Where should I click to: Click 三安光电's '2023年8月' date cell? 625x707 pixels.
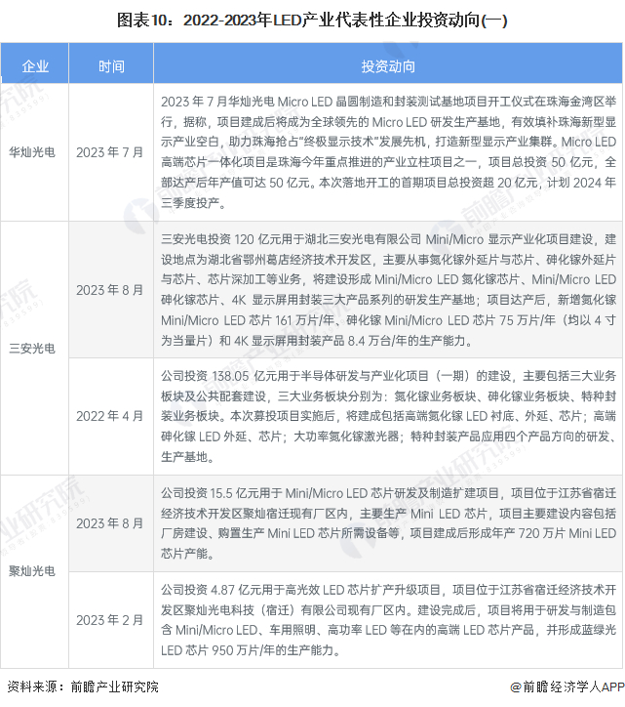(x=109, y=290)
